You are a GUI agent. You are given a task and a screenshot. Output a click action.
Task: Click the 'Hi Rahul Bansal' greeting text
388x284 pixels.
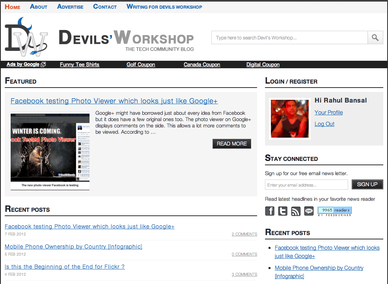[341, 100]
